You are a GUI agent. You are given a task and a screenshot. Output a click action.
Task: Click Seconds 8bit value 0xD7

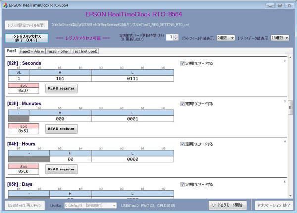point(23,91)
